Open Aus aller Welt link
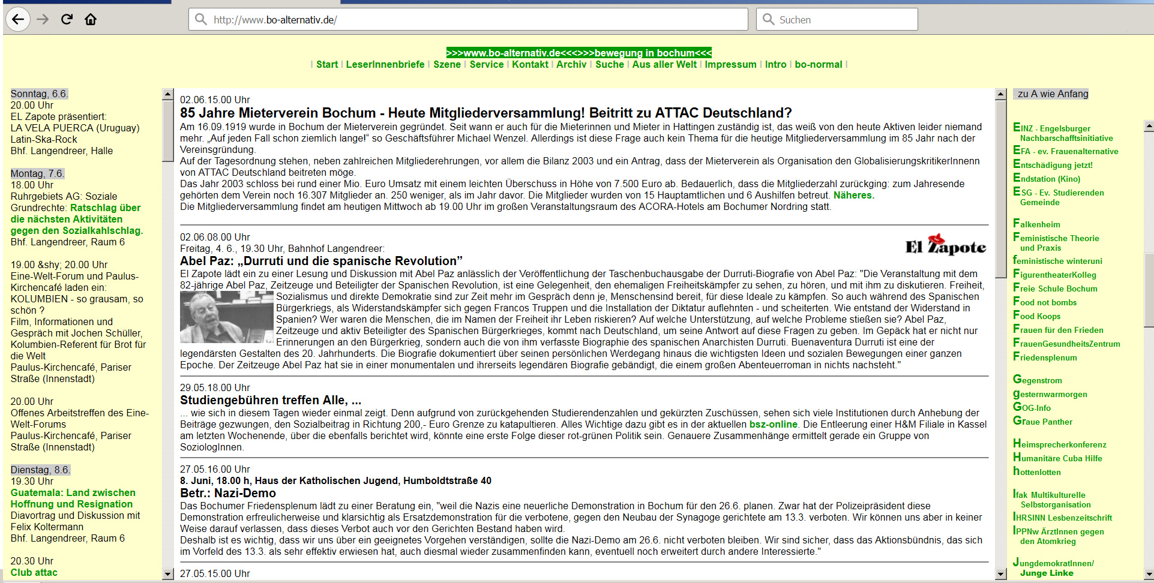 [664, 64]
